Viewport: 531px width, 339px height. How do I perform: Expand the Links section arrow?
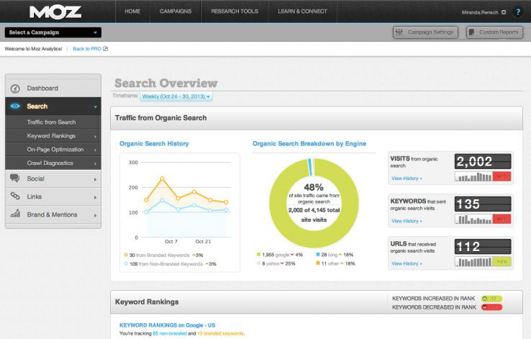96,197
